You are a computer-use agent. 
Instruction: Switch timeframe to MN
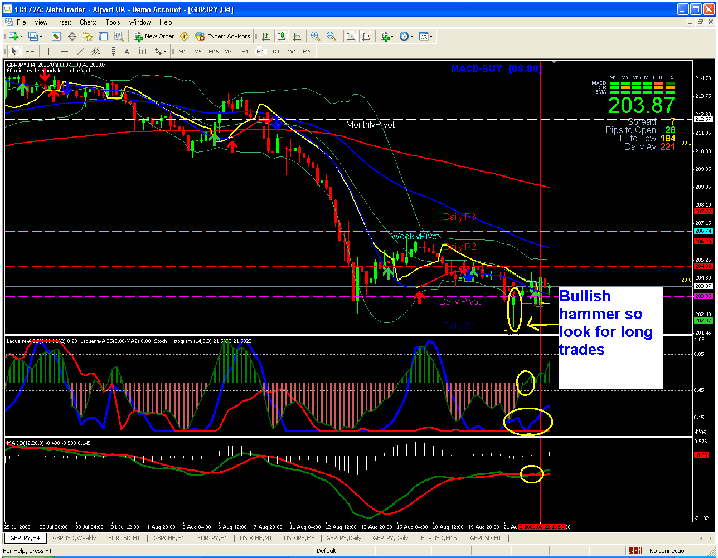pos(307,51)
